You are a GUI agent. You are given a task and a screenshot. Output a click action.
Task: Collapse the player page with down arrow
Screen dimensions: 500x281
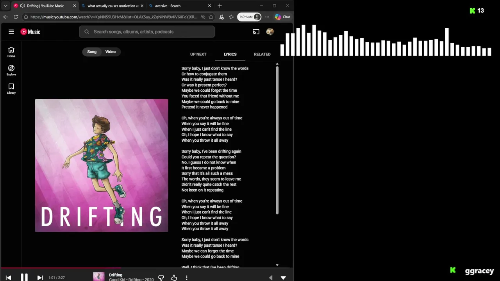coord(283,277)
